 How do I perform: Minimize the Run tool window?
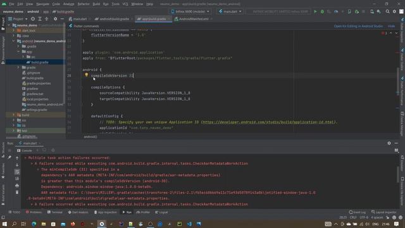(396, 143)
